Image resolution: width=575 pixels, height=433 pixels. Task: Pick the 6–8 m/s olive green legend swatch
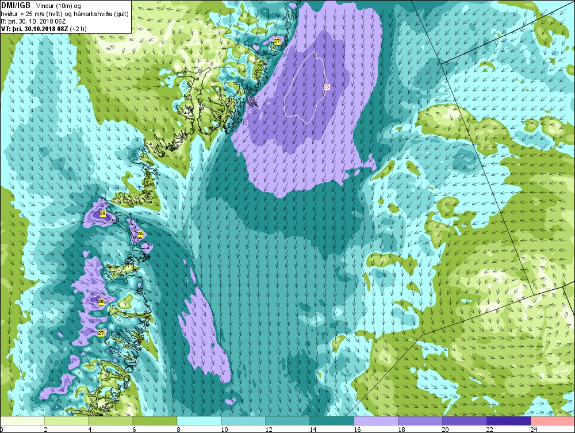pos(155,420)
